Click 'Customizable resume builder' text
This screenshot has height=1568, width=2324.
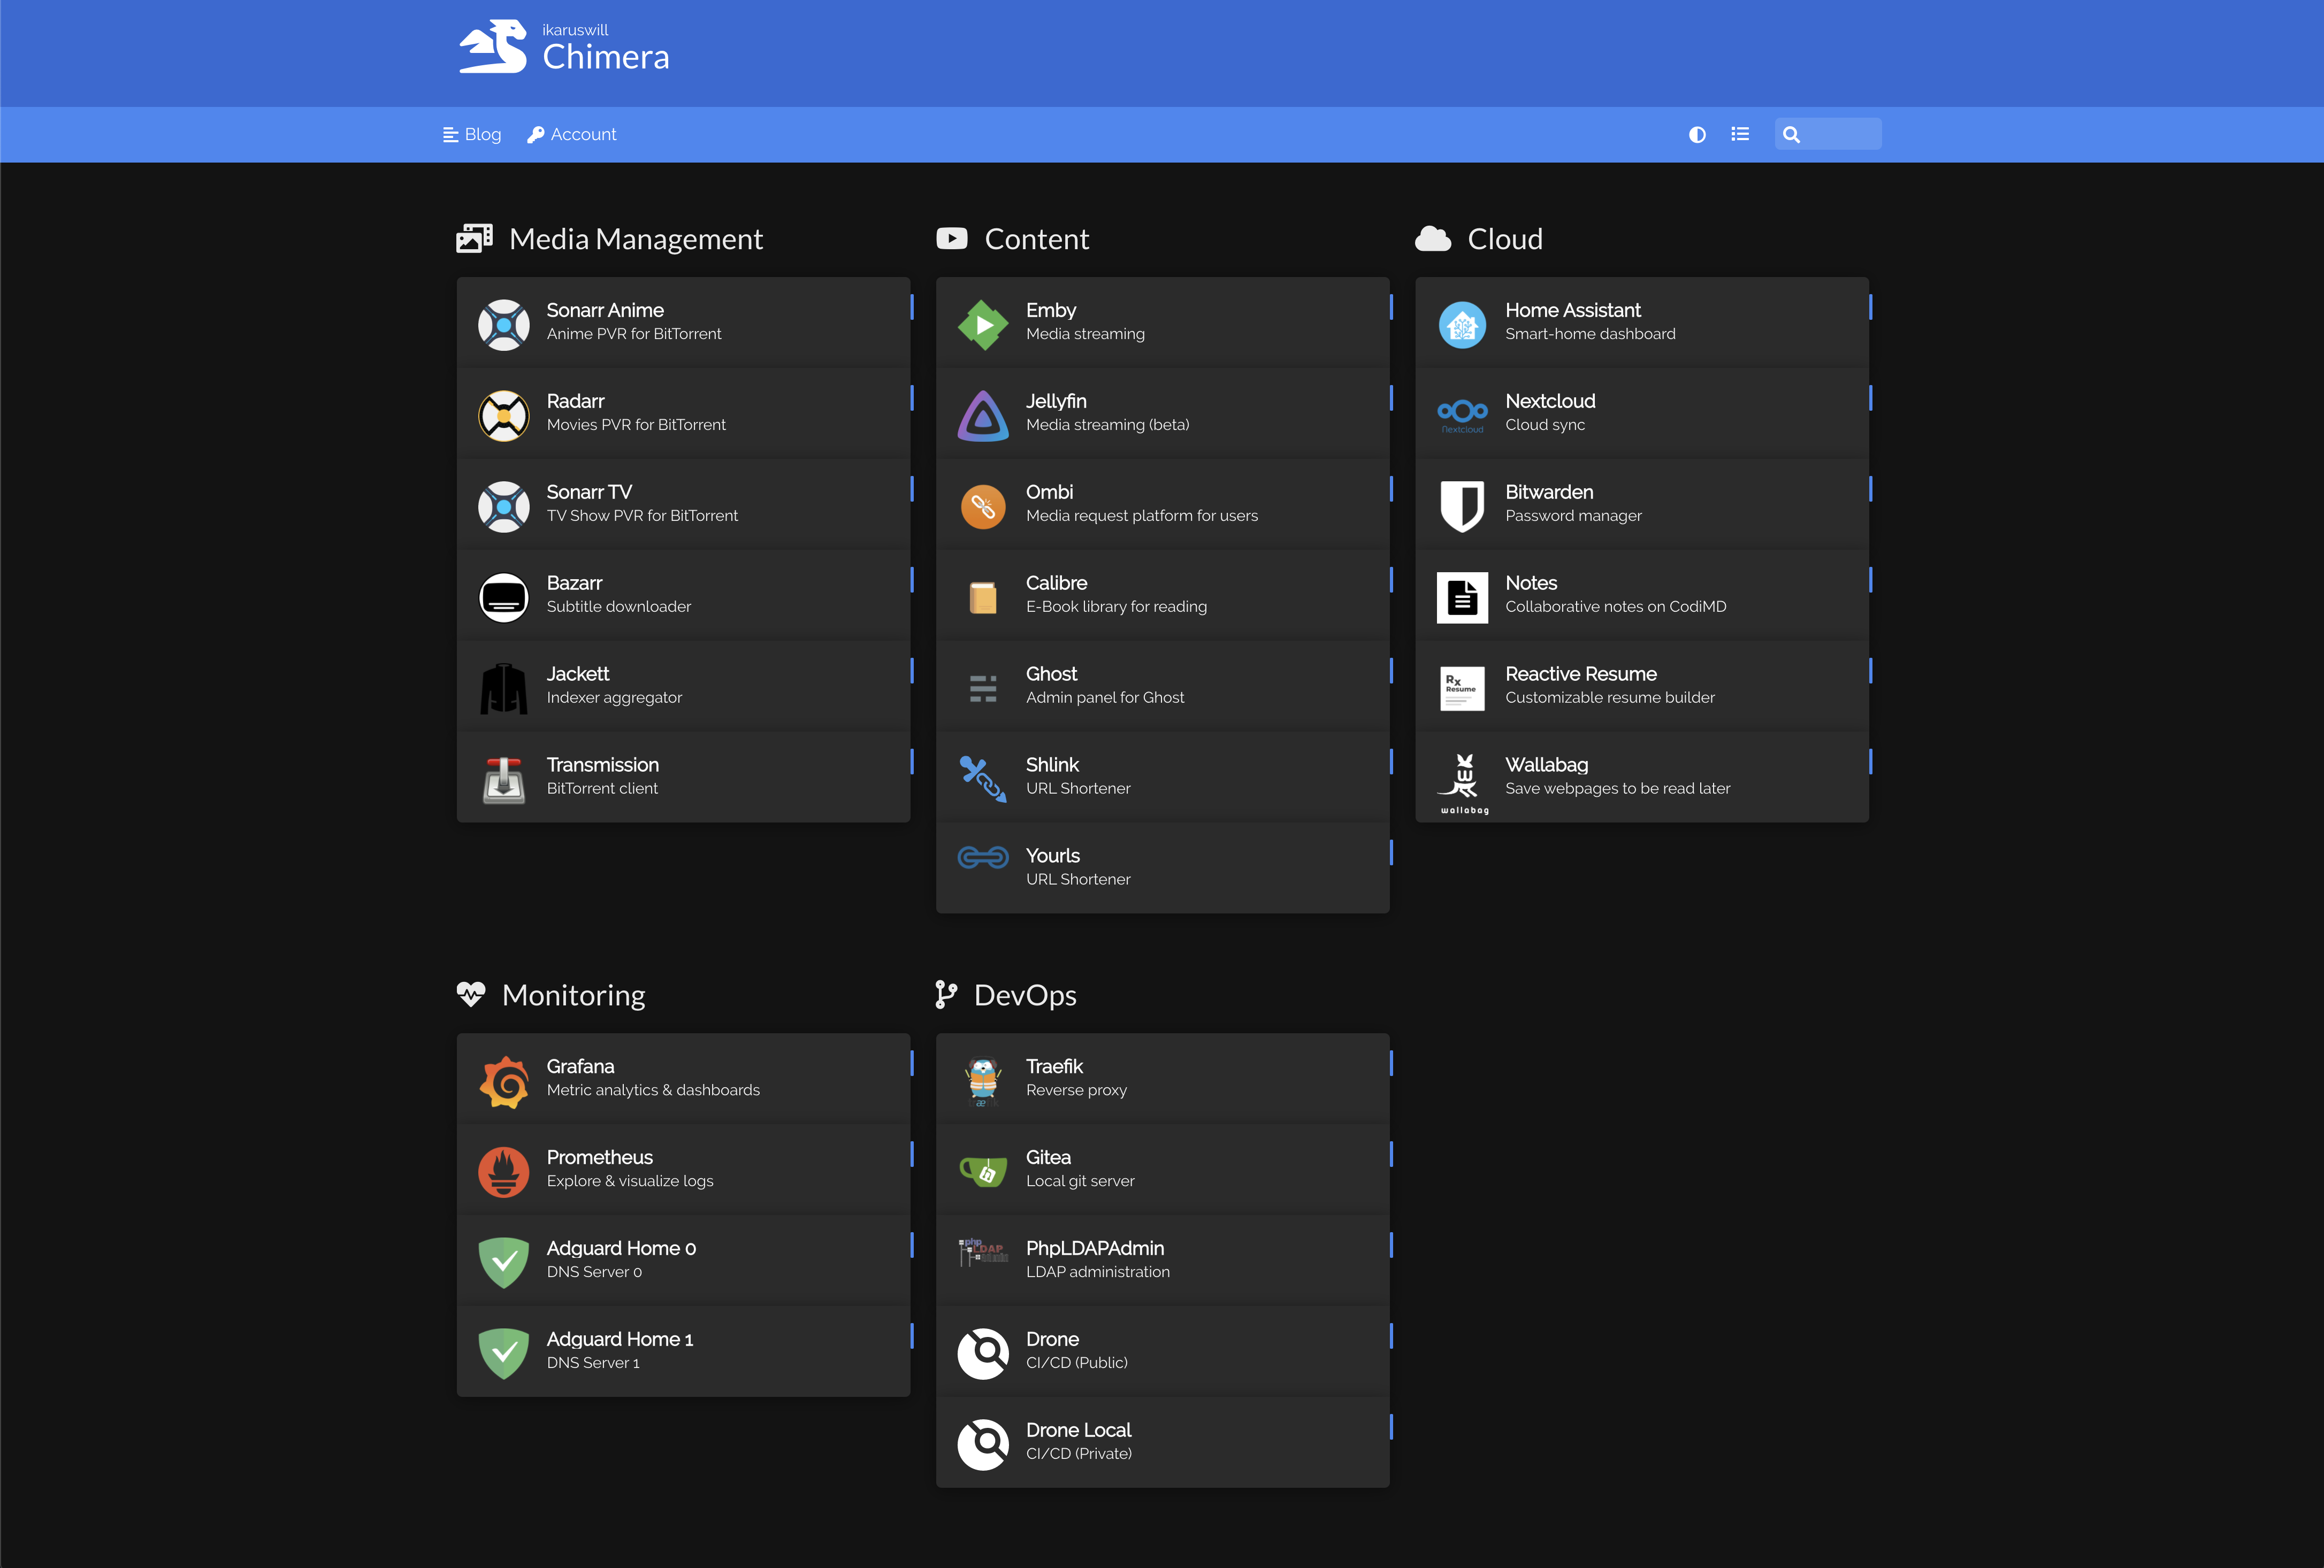coord(1610,697)
